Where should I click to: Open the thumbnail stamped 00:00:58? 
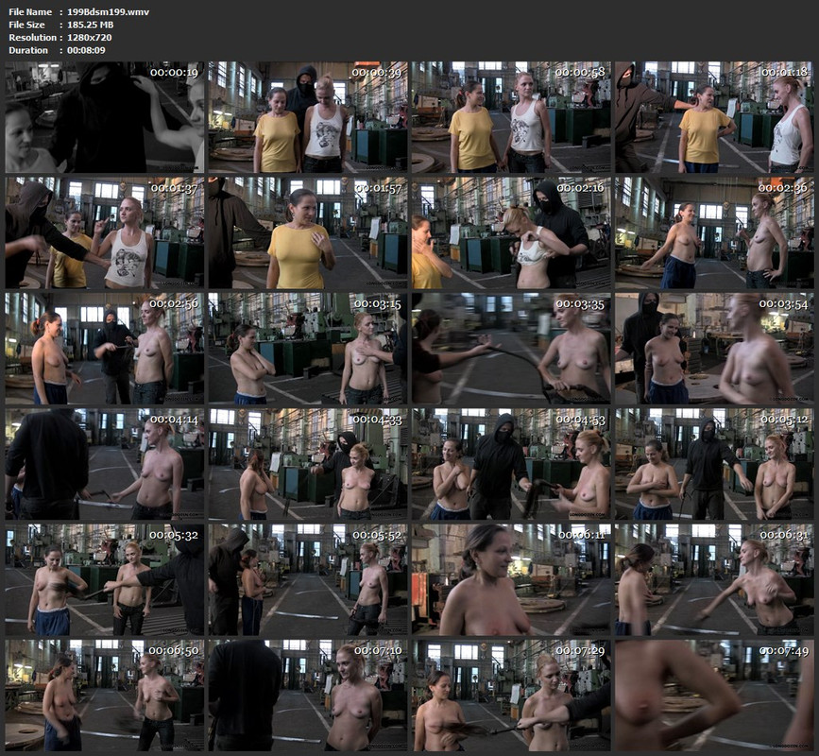click(x=511, y=117)
